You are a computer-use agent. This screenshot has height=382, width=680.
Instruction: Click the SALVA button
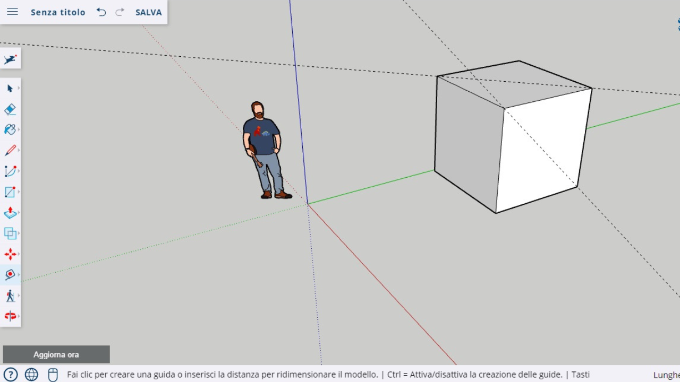coord(148,12)
